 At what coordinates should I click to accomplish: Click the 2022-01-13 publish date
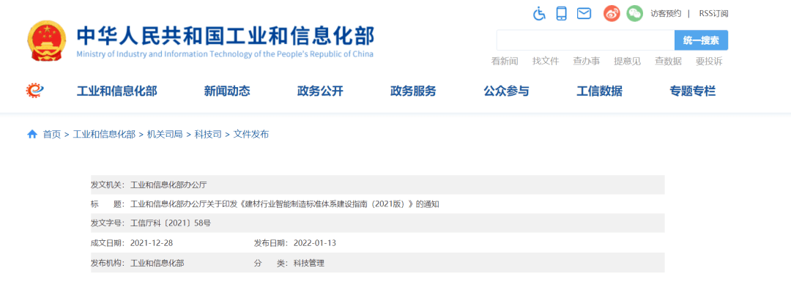point(315,243)
